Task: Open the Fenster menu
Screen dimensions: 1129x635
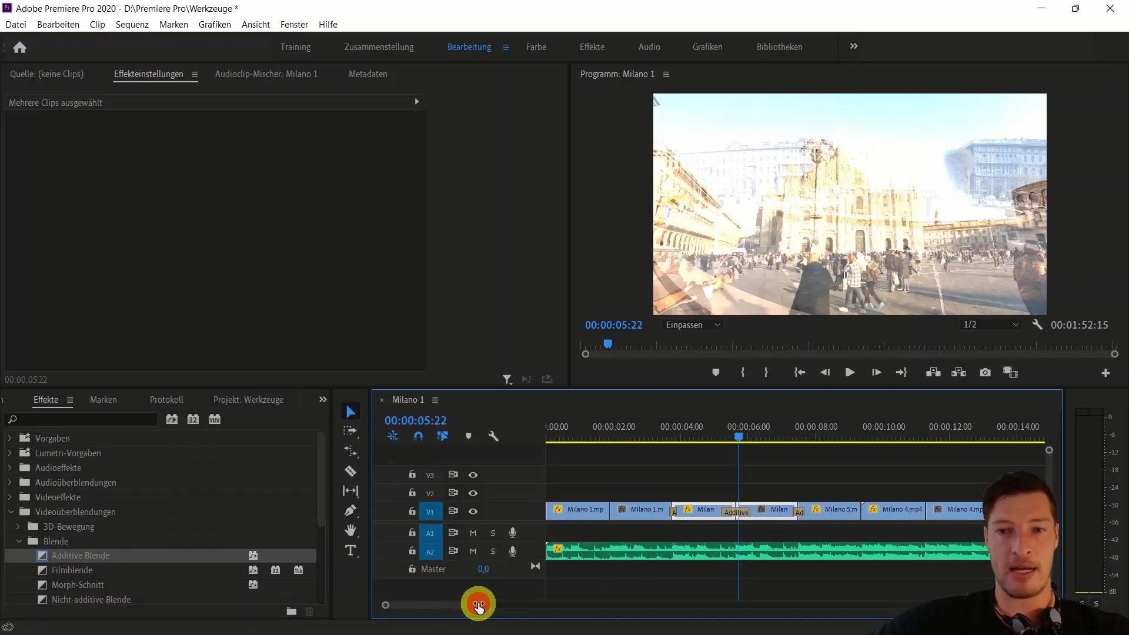Action: (294, 25)
